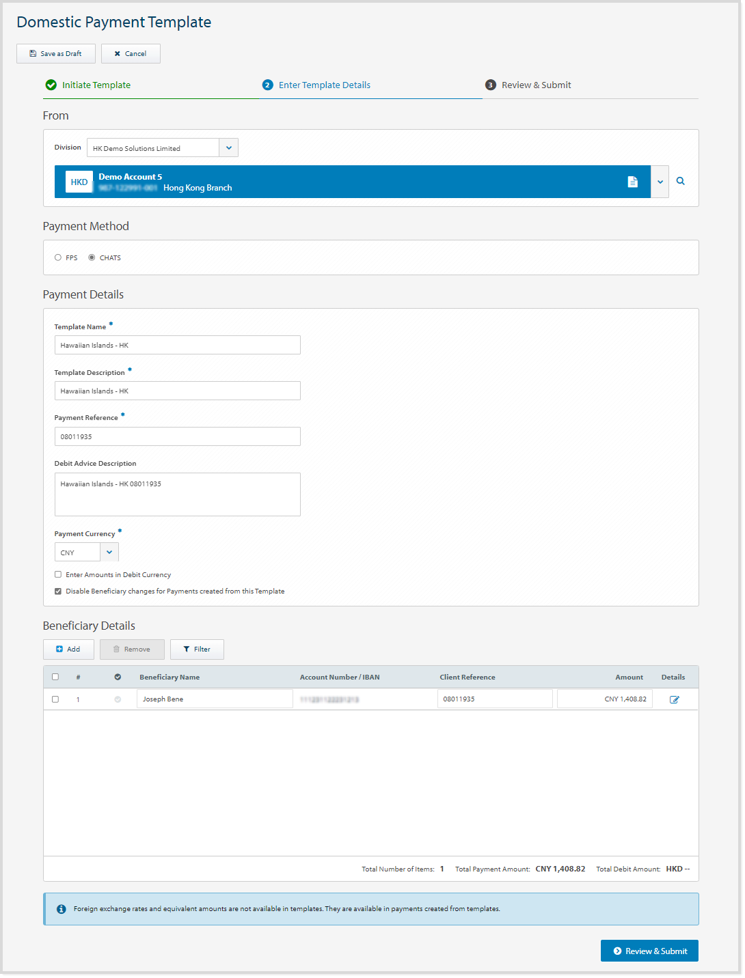
Task: Select the FPS payment method
Action: tap(58, 257)
